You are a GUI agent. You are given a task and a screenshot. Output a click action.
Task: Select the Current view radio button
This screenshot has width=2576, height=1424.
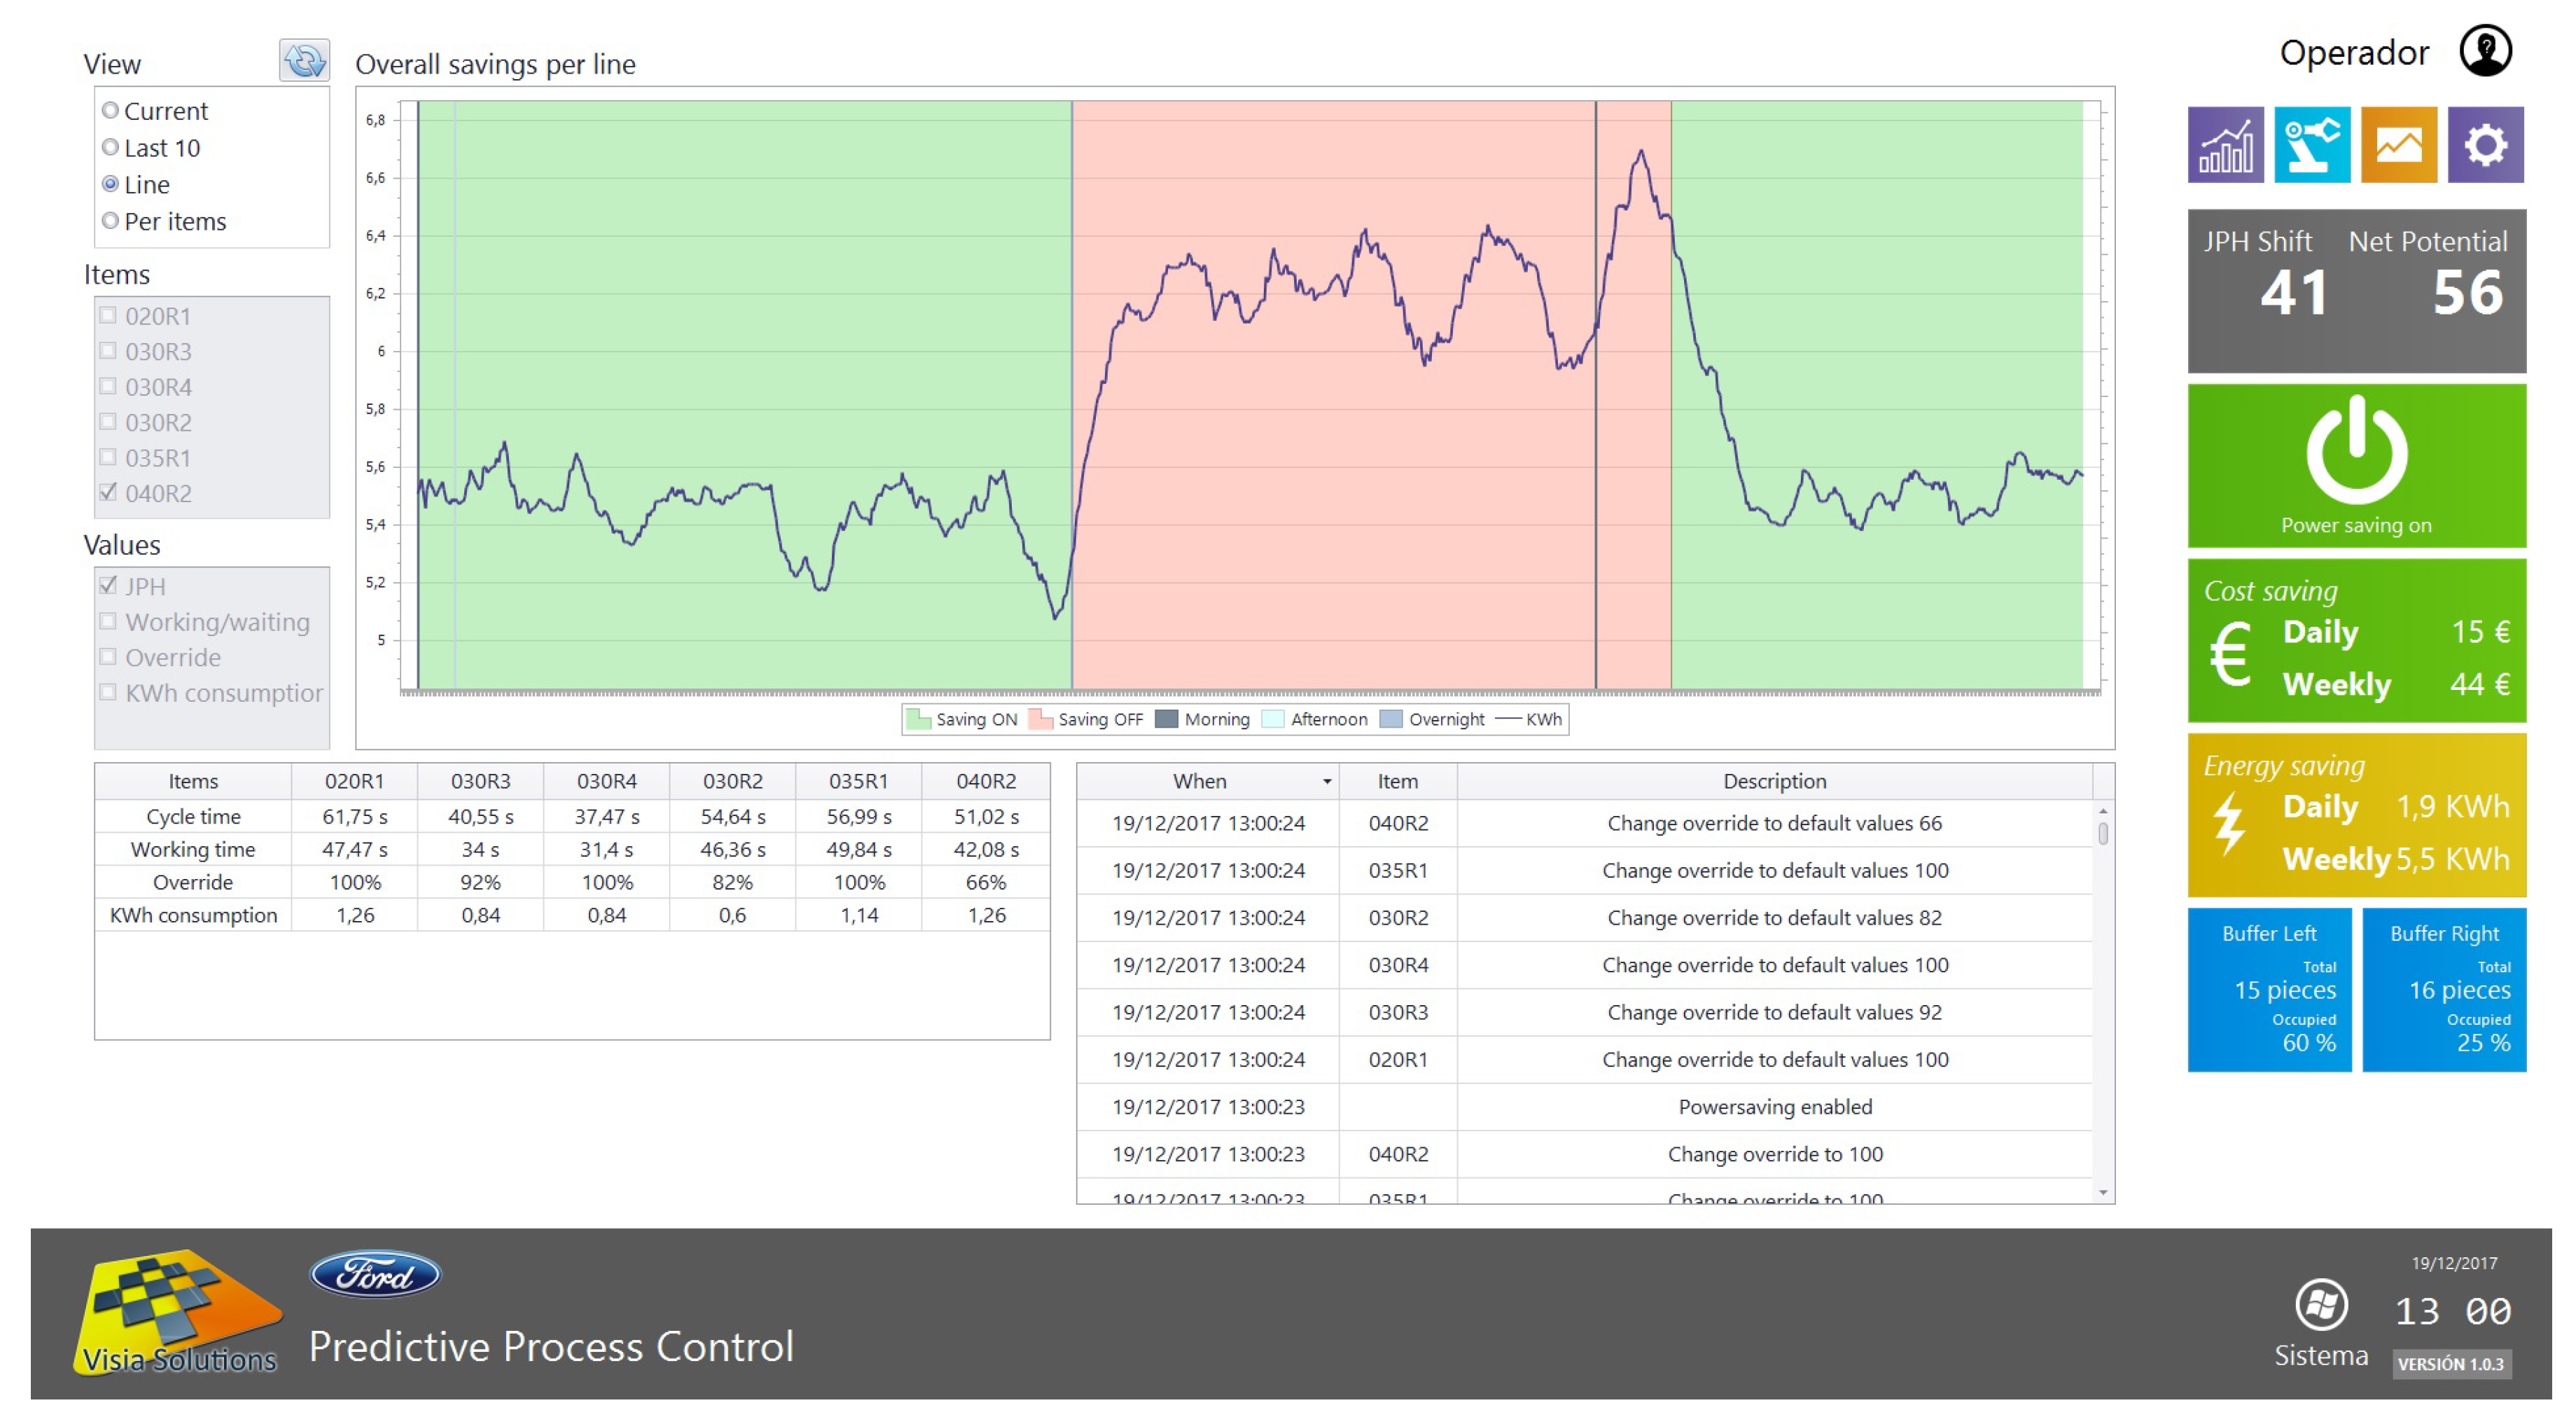click(111, 110)
